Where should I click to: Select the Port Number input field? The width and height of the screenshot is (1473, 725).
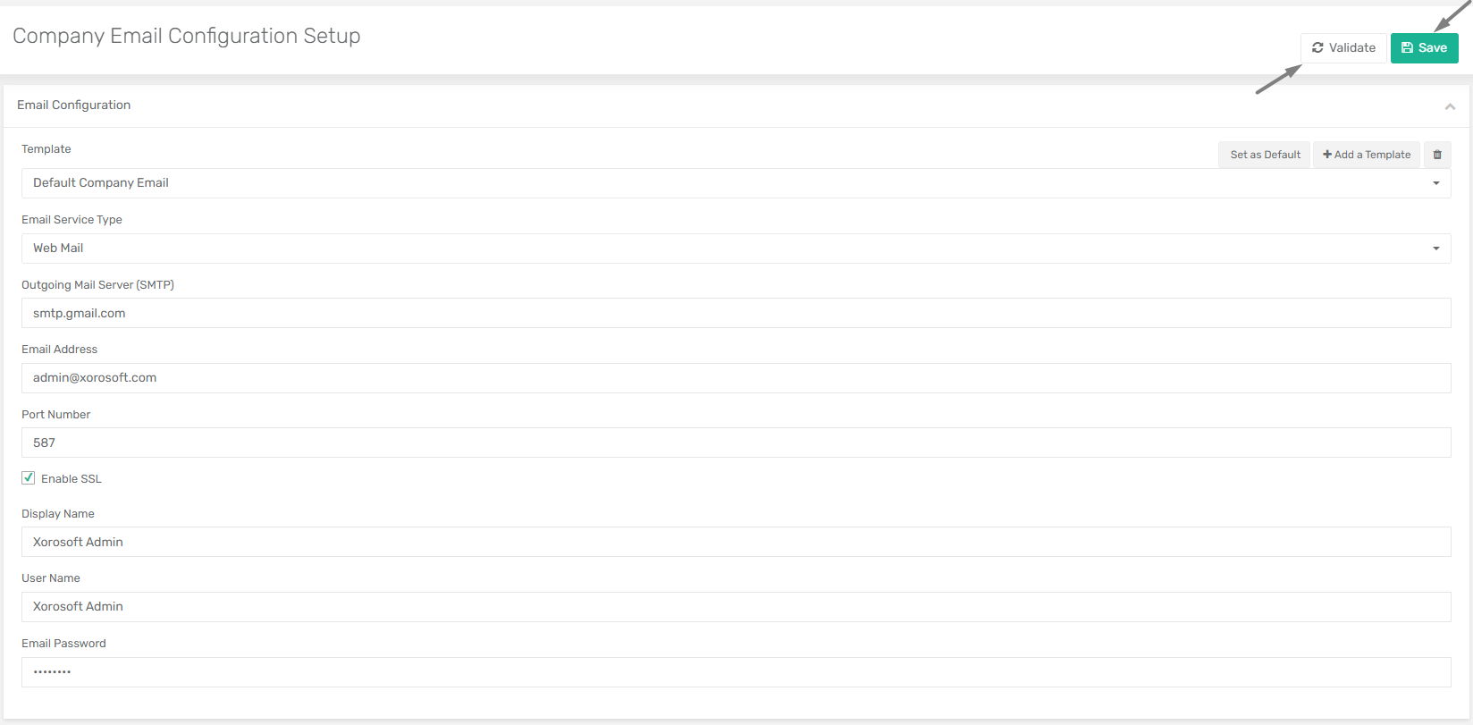tap(736, 443)
